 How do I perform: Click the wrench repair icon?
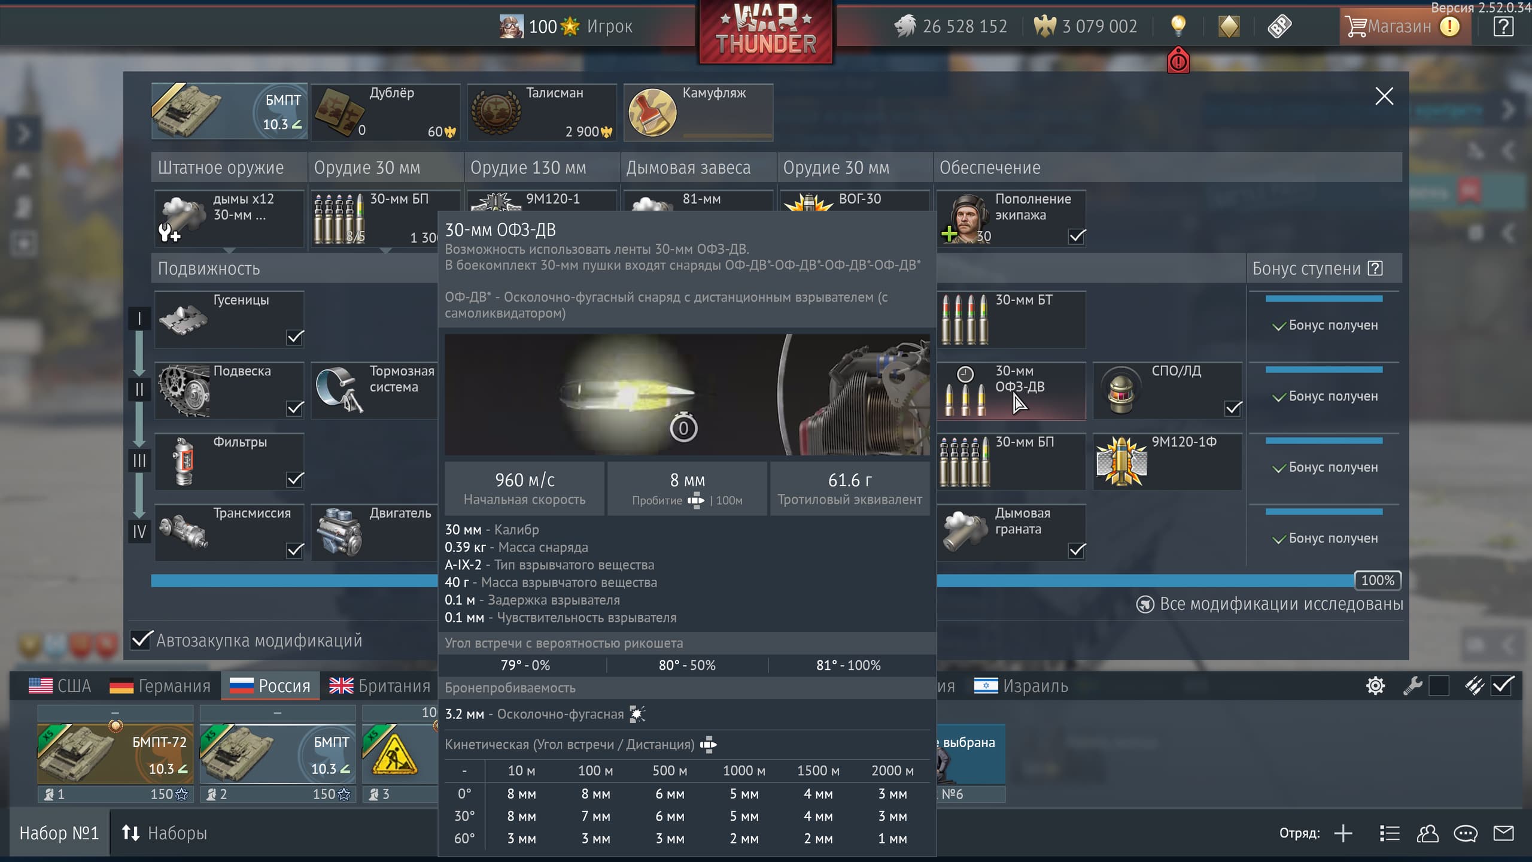coord(1412,686)
